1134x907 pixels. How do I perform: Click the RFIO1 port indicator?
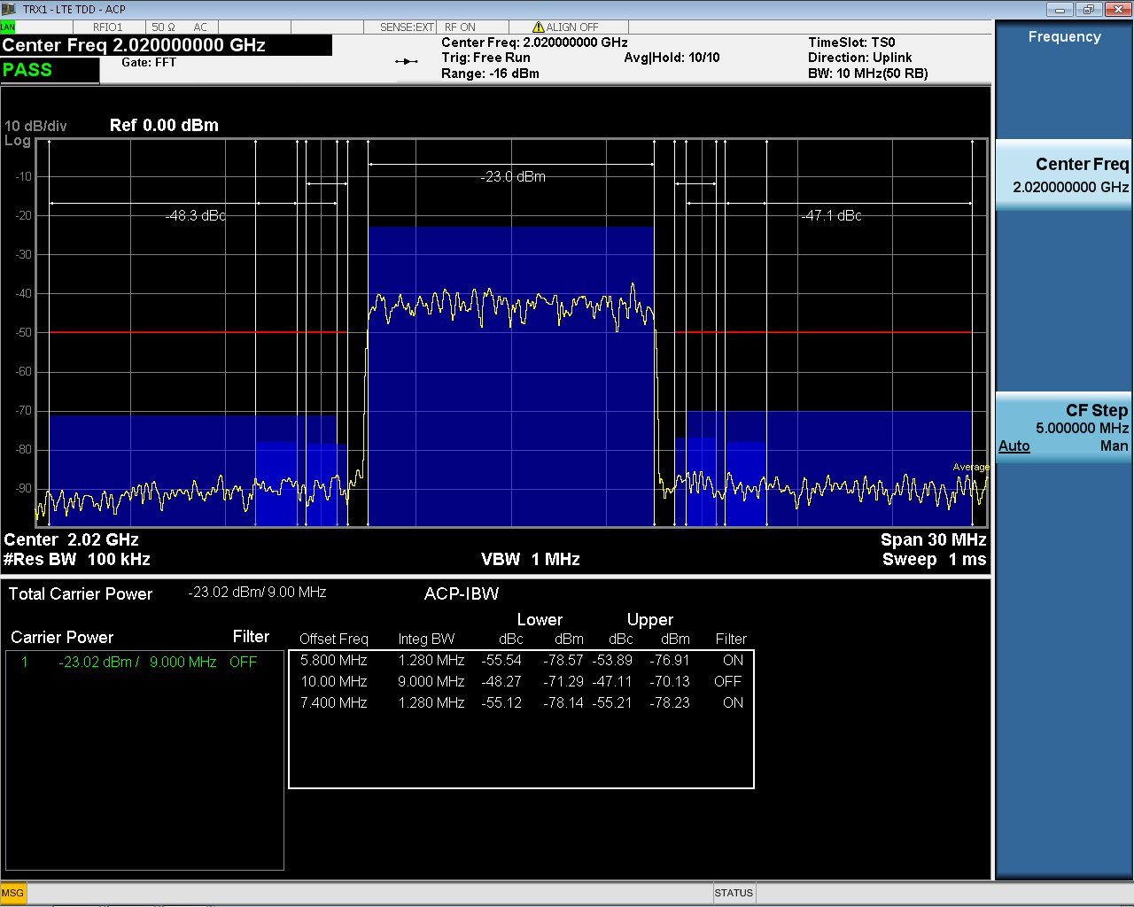point(109,27)
